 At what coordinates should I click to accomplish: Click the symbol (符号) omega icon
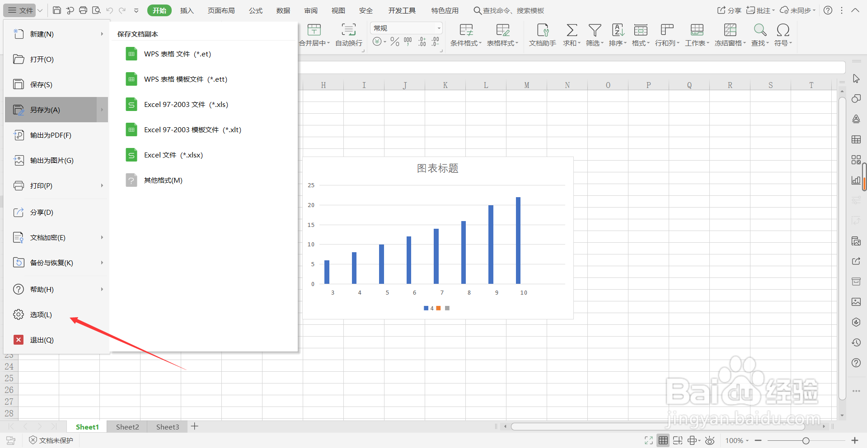(783, 30)
